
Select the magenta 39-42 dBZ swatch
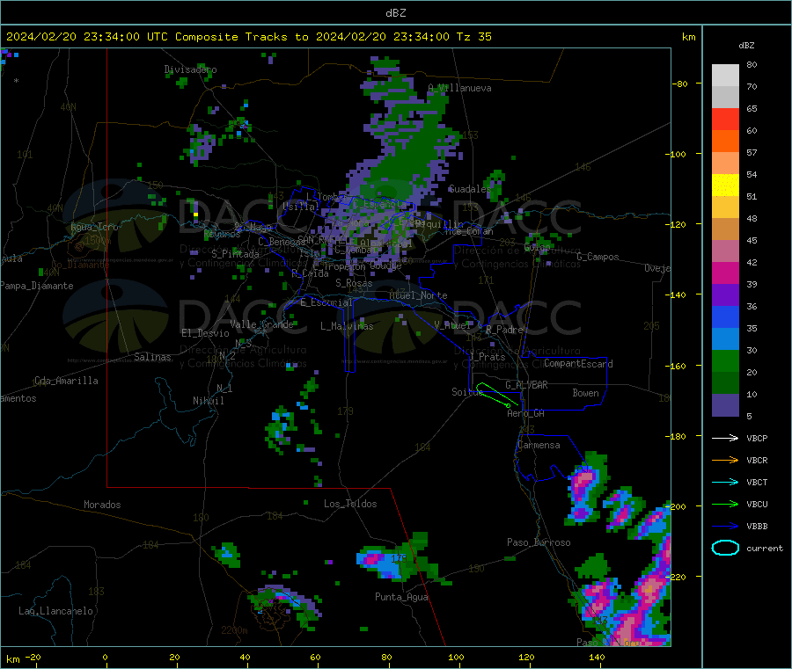tap(725, 273)
